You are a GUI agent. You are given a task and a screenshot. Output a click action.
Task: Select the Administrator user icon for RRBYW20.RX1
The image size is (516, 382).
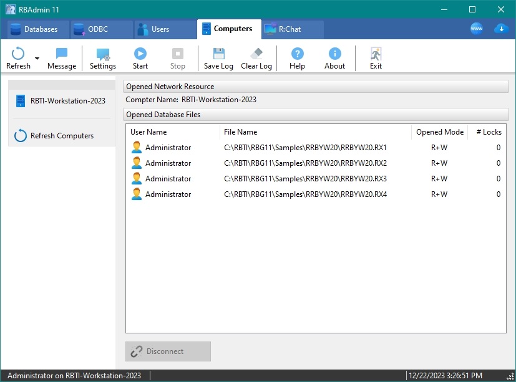pyautogui.click(x=136, y=147)
